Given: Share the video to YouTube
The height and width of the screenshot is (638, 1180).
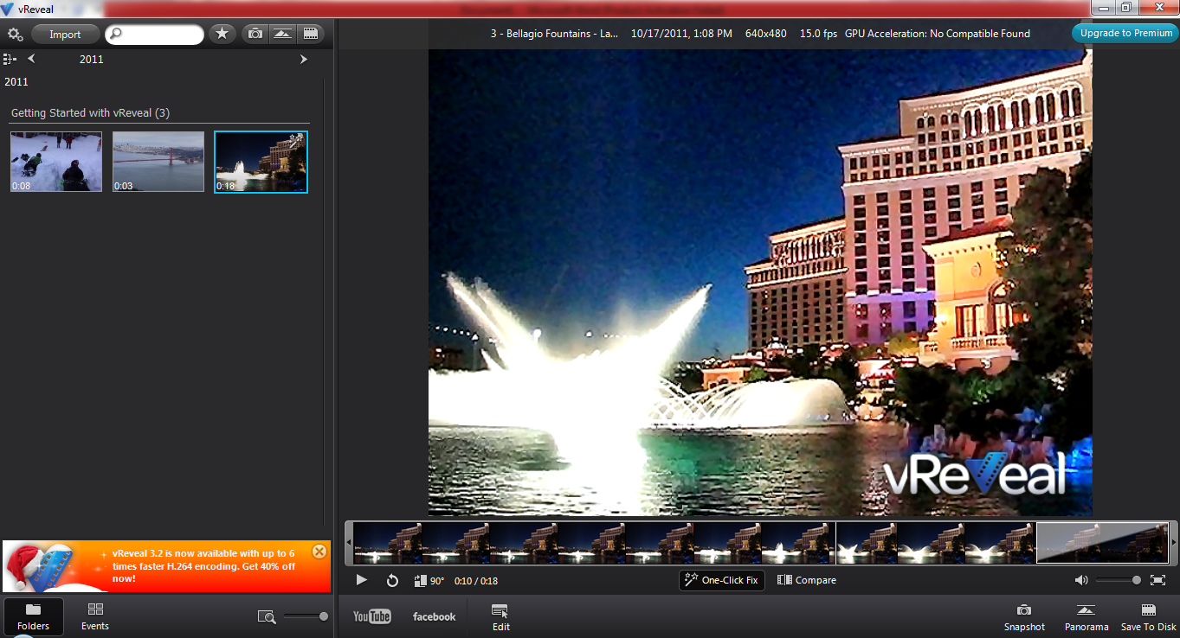Looking at the screenshot, I should coord(372,616).
